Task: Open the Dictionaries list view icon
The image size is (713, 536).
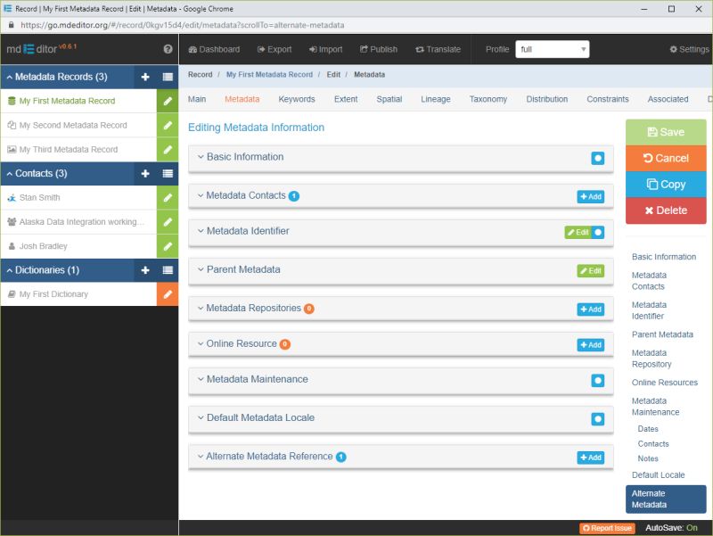Action: coord(168,270)
